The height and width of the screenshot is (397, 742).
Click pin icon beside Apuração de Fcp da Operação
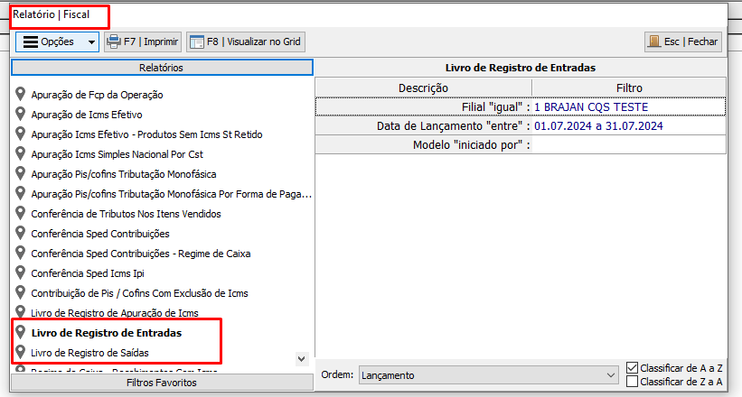coord(21,94)
